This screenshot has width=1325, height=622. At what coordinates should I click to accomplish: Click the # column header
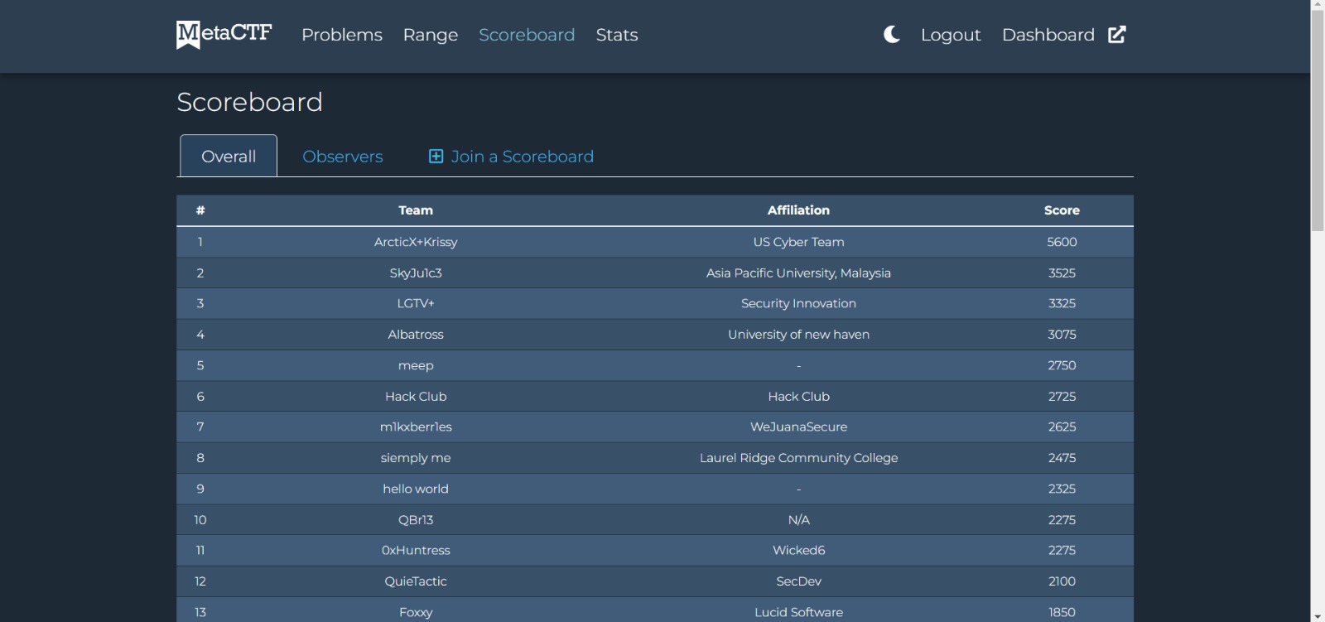coord(200,210)
